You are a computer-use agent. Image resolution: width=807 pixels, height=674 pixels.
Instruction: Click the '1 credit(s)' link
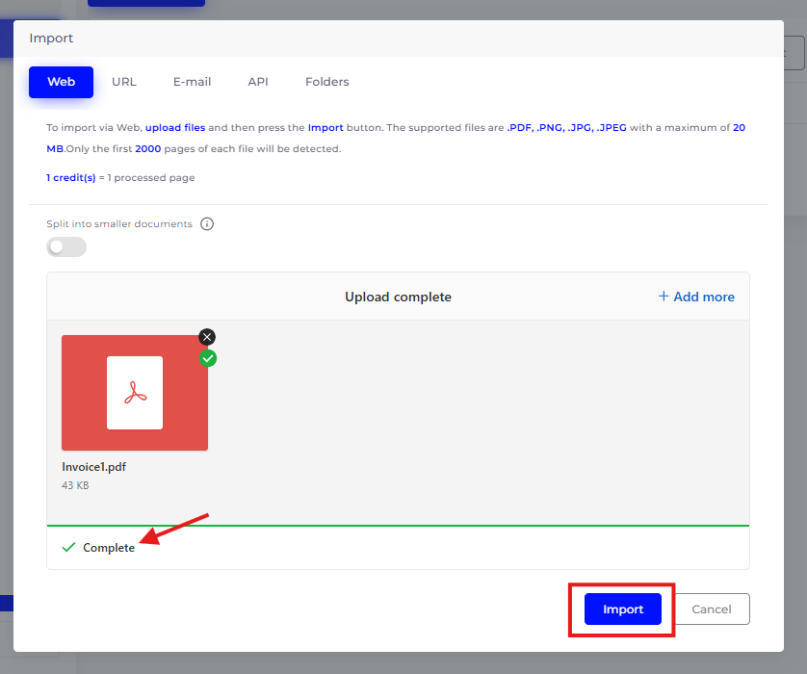pos(71,177)
